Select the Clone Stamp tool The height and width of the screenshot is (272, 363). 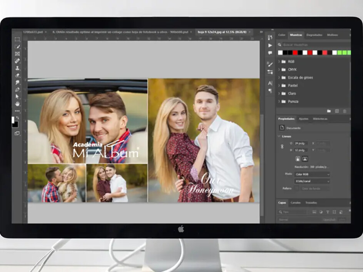[x=17, y=68]
